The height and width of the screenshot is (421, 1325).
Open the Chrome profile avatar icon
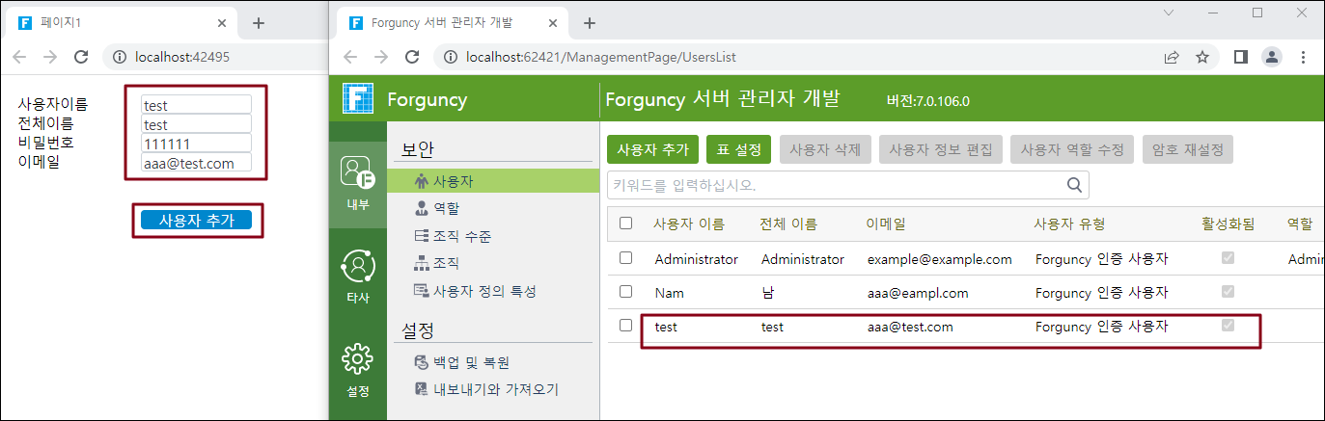tap(1271, 57)
